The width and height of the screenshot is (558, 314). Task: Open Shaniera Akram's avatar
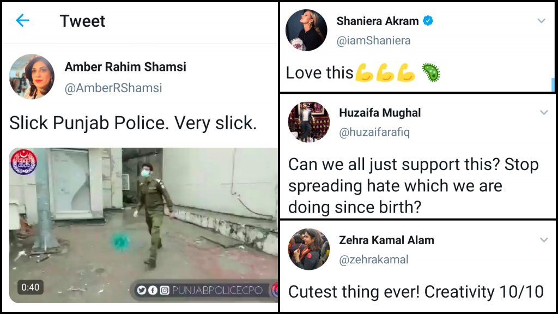coord(306,31)
